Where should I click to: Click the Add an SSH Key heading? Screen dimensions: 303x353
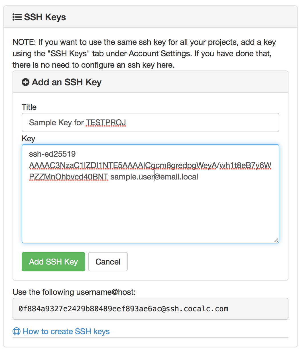66,82
